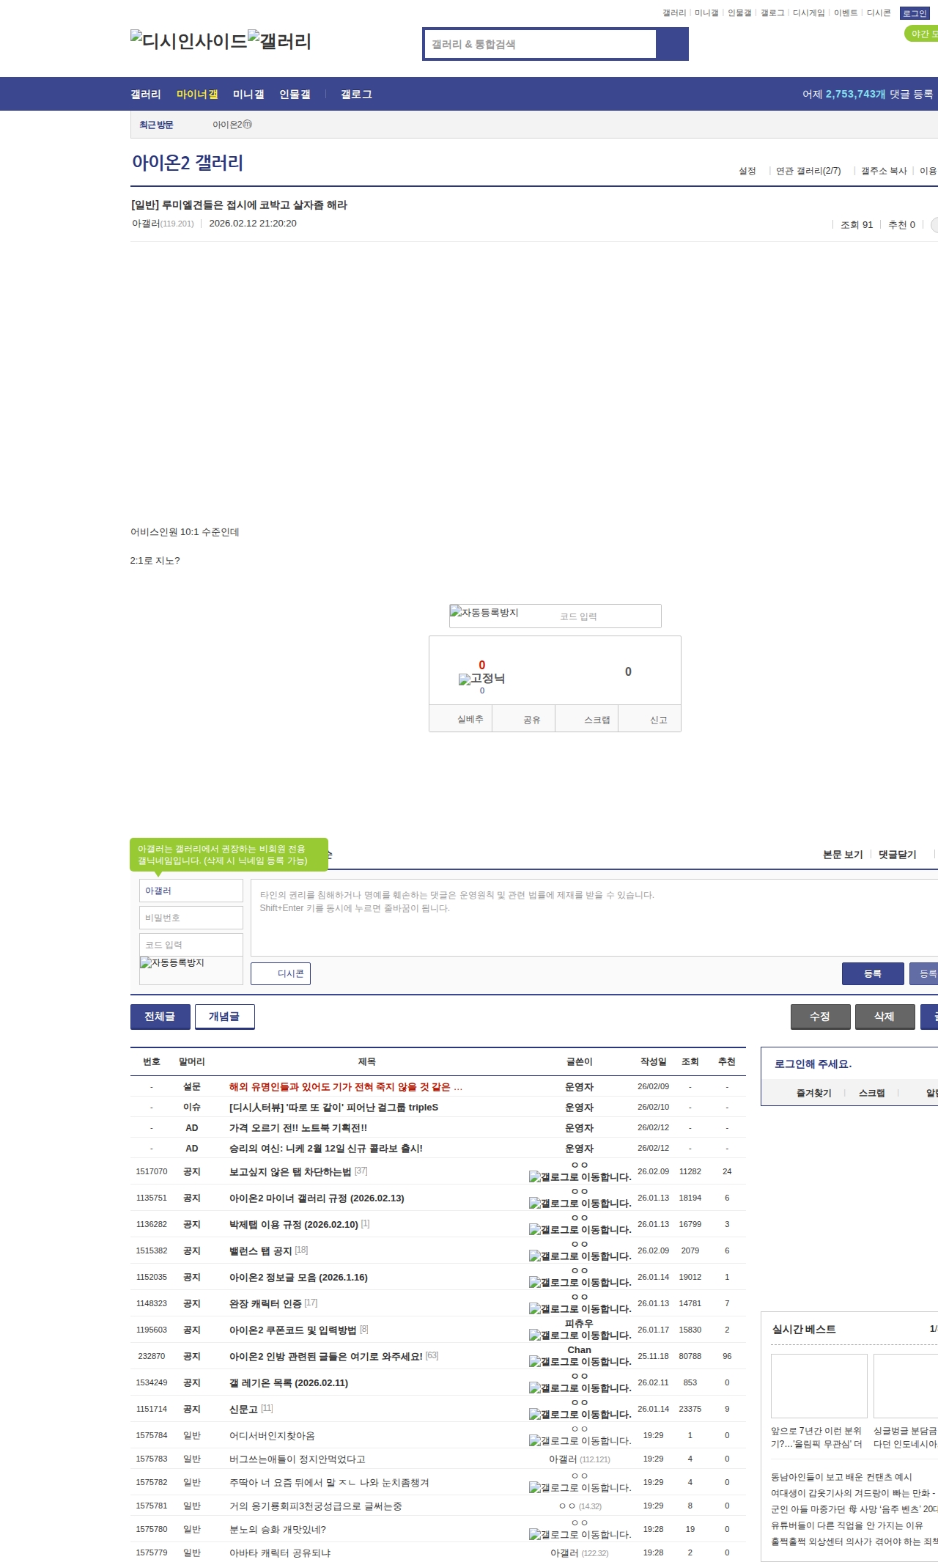Select 갤러리 in the blue navigation bar
The height and width of the screenshot is (1562, 938).
coord(146,95)
